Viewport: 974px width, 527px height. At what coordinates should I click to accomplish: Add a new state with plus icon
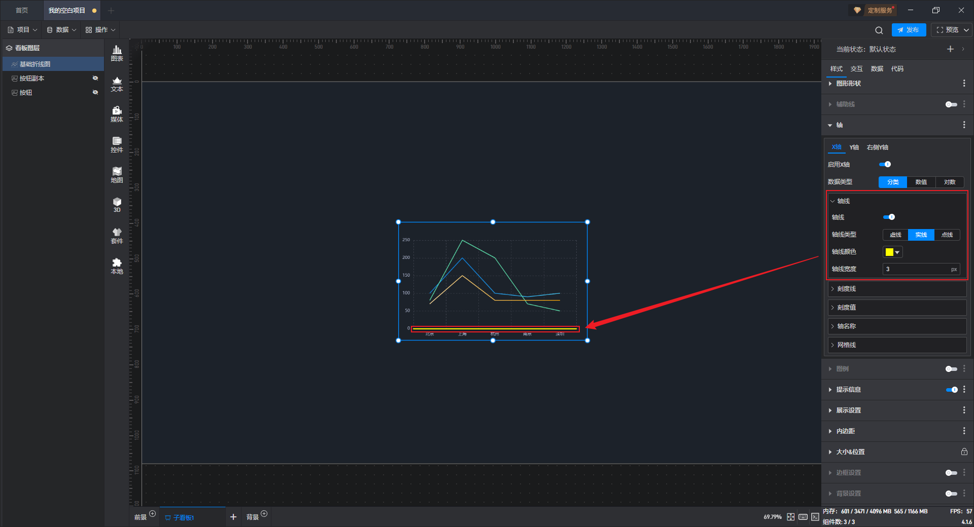point(950,49)
